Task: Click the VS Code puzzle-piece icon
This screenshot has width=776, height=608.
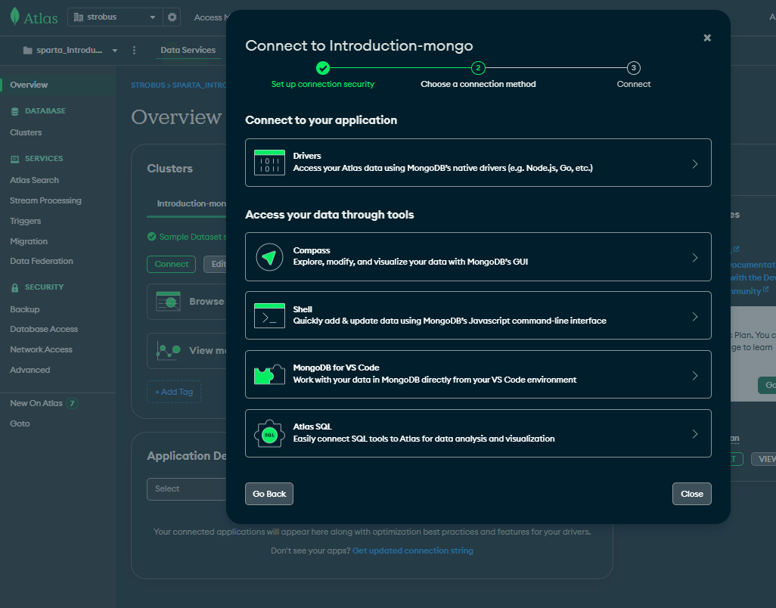Action: (x=269, y=374)
